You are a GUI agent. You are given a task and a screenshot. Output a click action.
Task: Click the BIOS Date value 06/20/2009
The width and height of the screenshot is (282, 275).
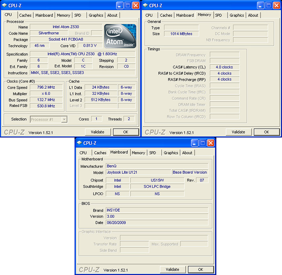pos(157,223)
